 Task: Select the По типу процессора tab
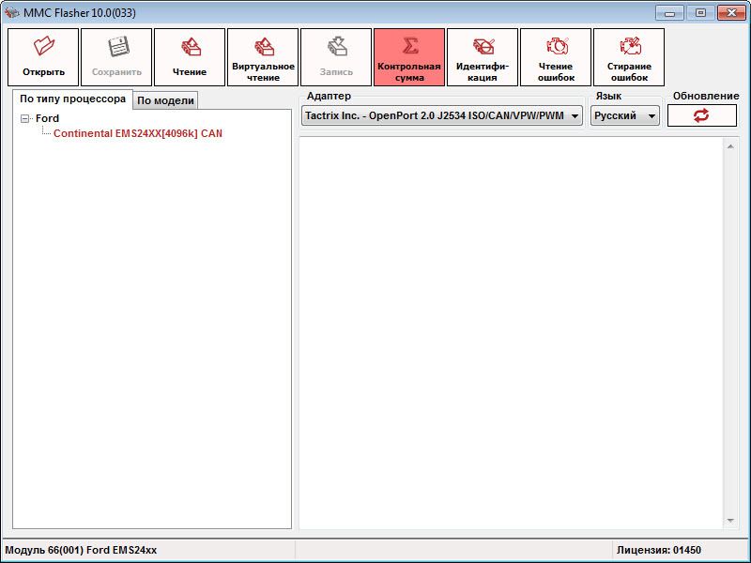coord(72,99)
